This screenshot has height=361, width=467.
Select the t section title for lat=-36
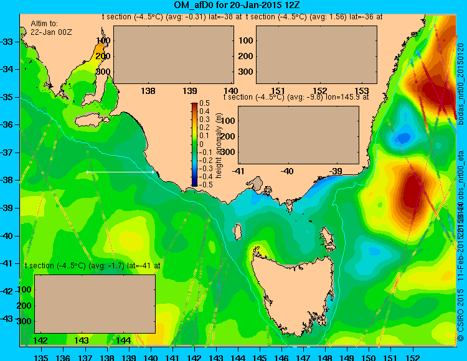tap(314, 17)
